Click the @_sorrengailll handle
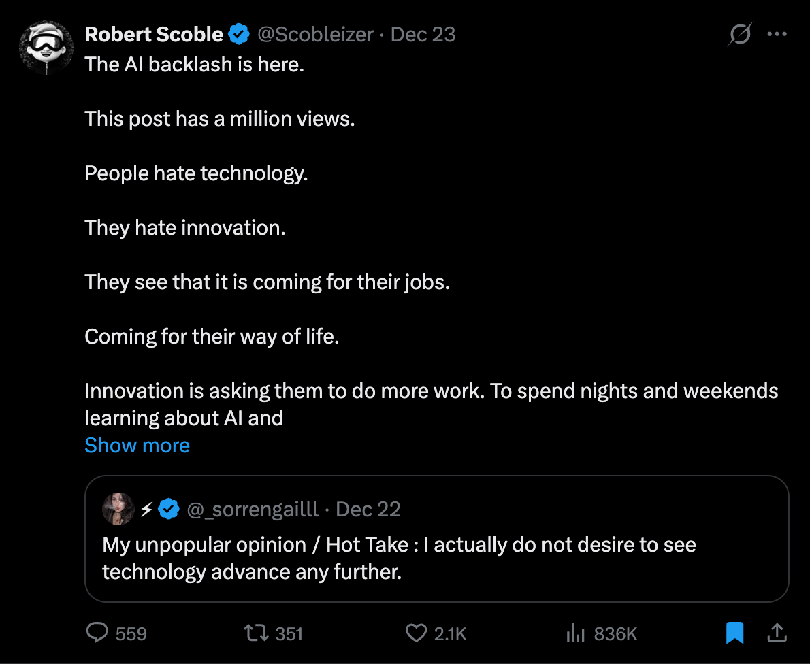 (x=253, y=509)
